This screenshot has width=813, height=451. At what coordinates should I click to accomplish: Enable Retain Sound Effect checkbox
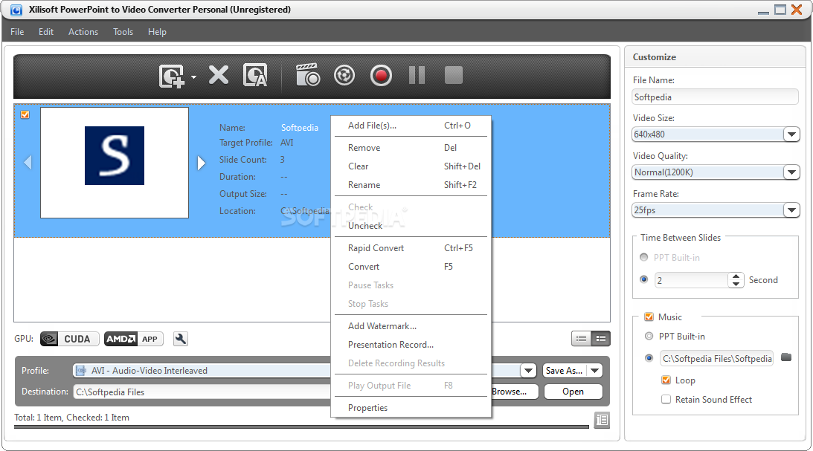(x=666, y=399)
